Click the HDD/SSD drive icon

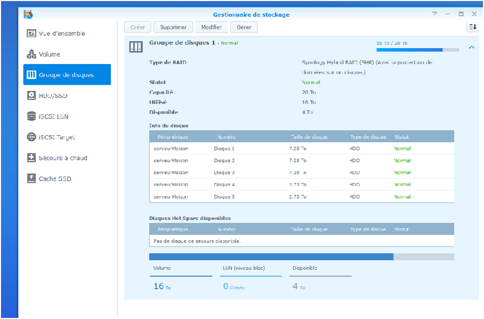31,96
